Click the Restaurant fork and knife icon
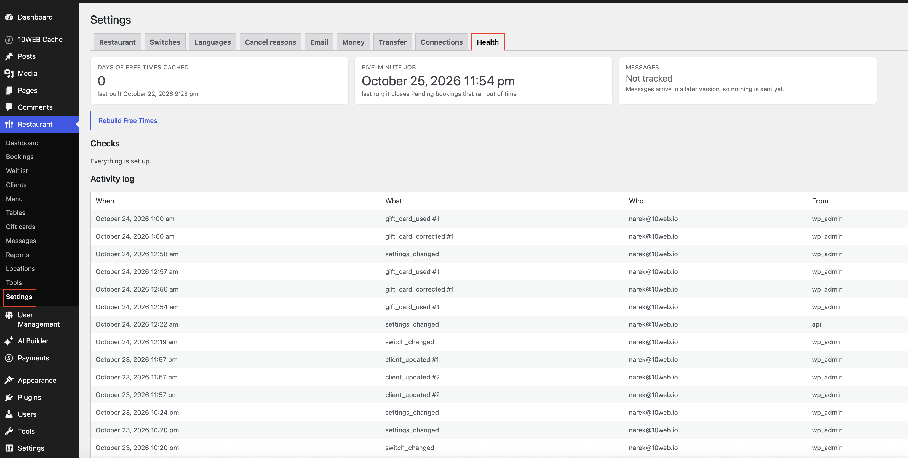This screenshot has width=908, height=458. 9,124
